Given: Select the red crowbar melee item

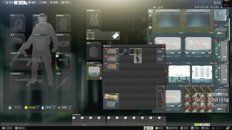Looking at the screenshot, I should tap(160, 97).
